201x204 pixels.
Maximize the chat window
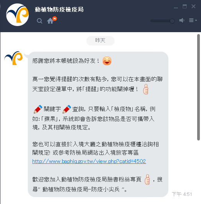[x=185, y=7]
